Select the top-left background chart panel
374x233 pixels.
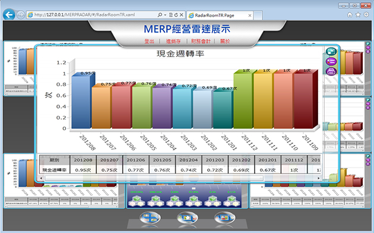(x=19, y=69)
